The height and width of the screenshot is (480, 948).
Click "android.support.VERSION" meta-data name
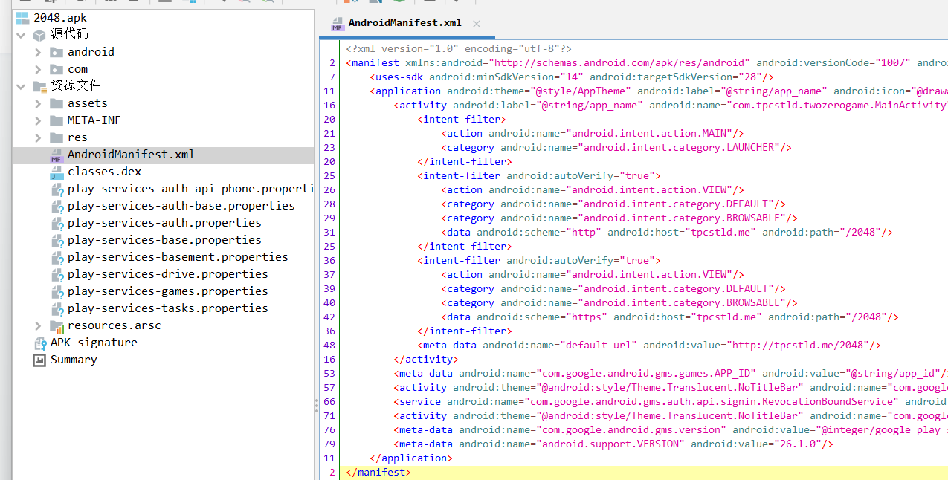pos(610,444)
